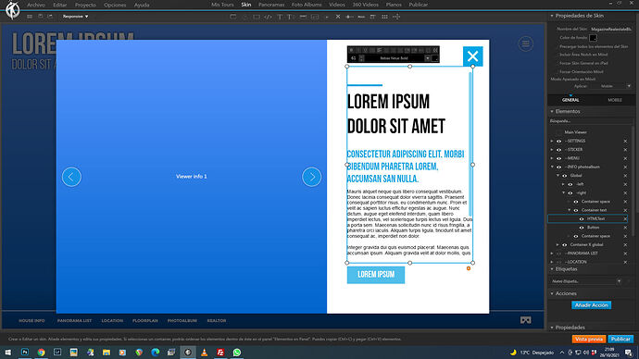Hide the SETTINGS element via eye icon
Image resolution: width=639 pixels, height=359 pixels.
(558, 142)
